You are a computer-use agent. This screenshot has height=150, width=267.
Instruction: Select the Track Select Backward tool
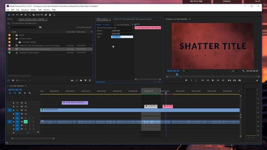17,15
